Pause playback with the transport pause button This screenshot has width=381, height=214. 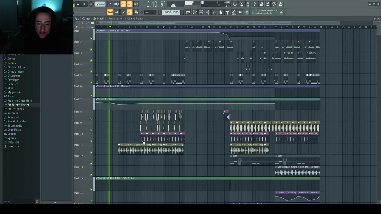click(x=78, y=4)
